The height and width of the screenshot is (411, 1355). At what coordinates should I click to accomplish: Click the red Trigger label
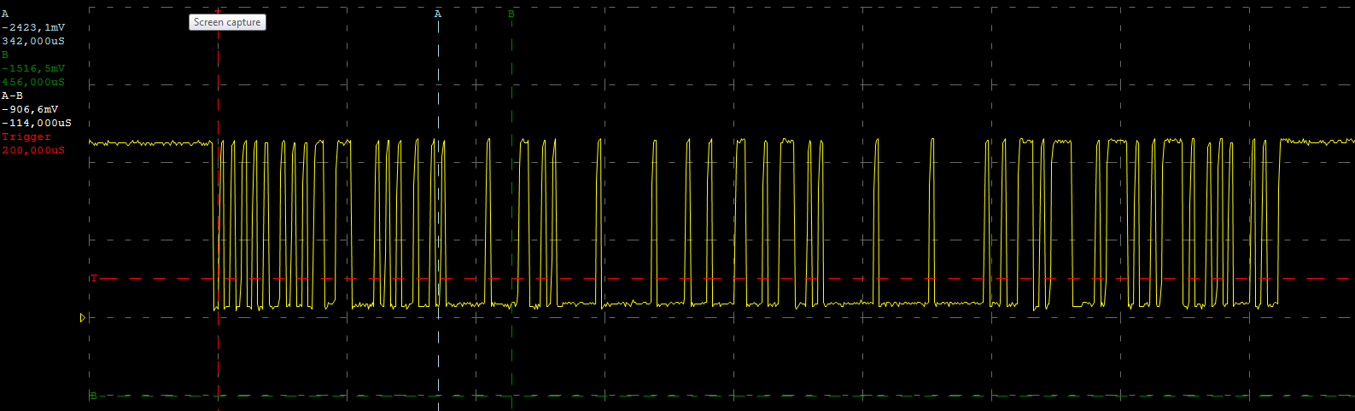click(26, 136)
